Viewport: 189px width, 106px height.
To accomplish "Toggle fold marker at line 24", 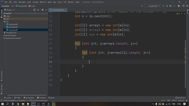I will point(59,75).
